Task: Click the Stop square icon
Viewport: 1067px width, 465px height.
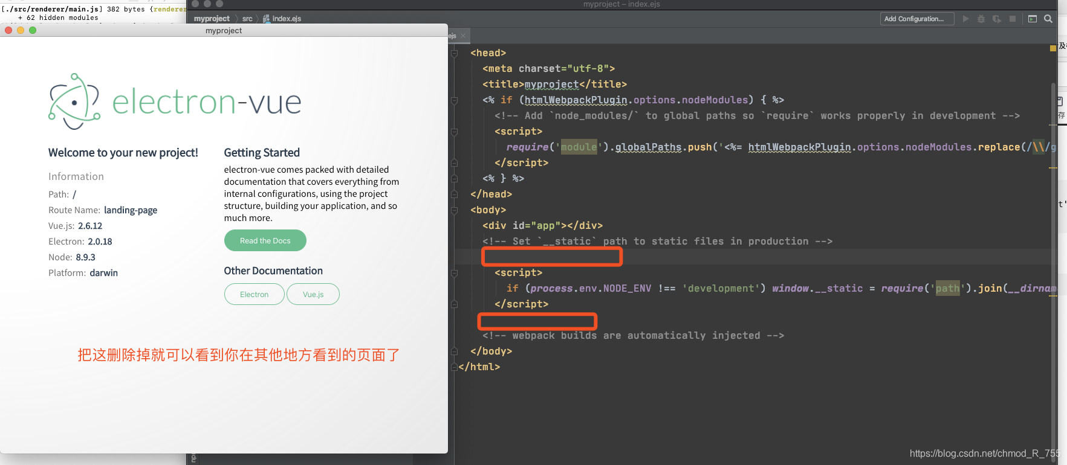Action: click(x=1013, y=19)
